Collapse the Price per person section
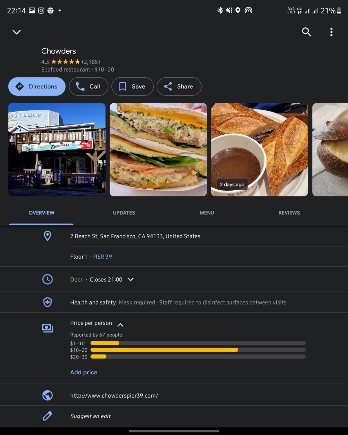The height and width of the screenshot is (435, 348). (120, 325)
